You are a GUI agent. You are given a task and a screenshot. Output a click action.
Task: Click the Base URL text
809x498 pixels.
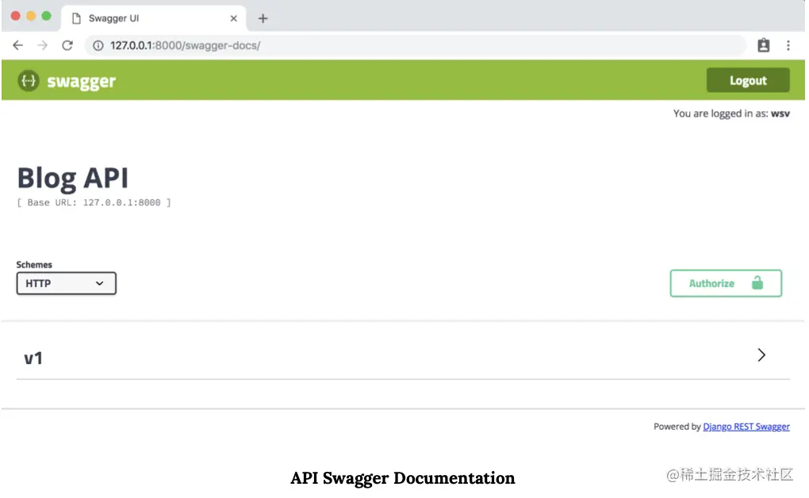coord(94,203)
